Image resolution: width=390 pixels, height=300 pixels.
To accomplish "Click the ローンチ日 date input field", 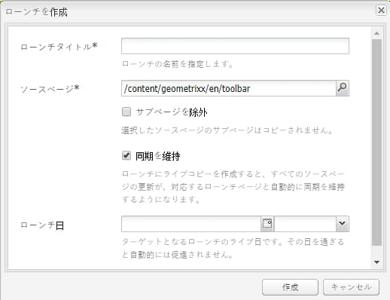I will coord(191,224).
